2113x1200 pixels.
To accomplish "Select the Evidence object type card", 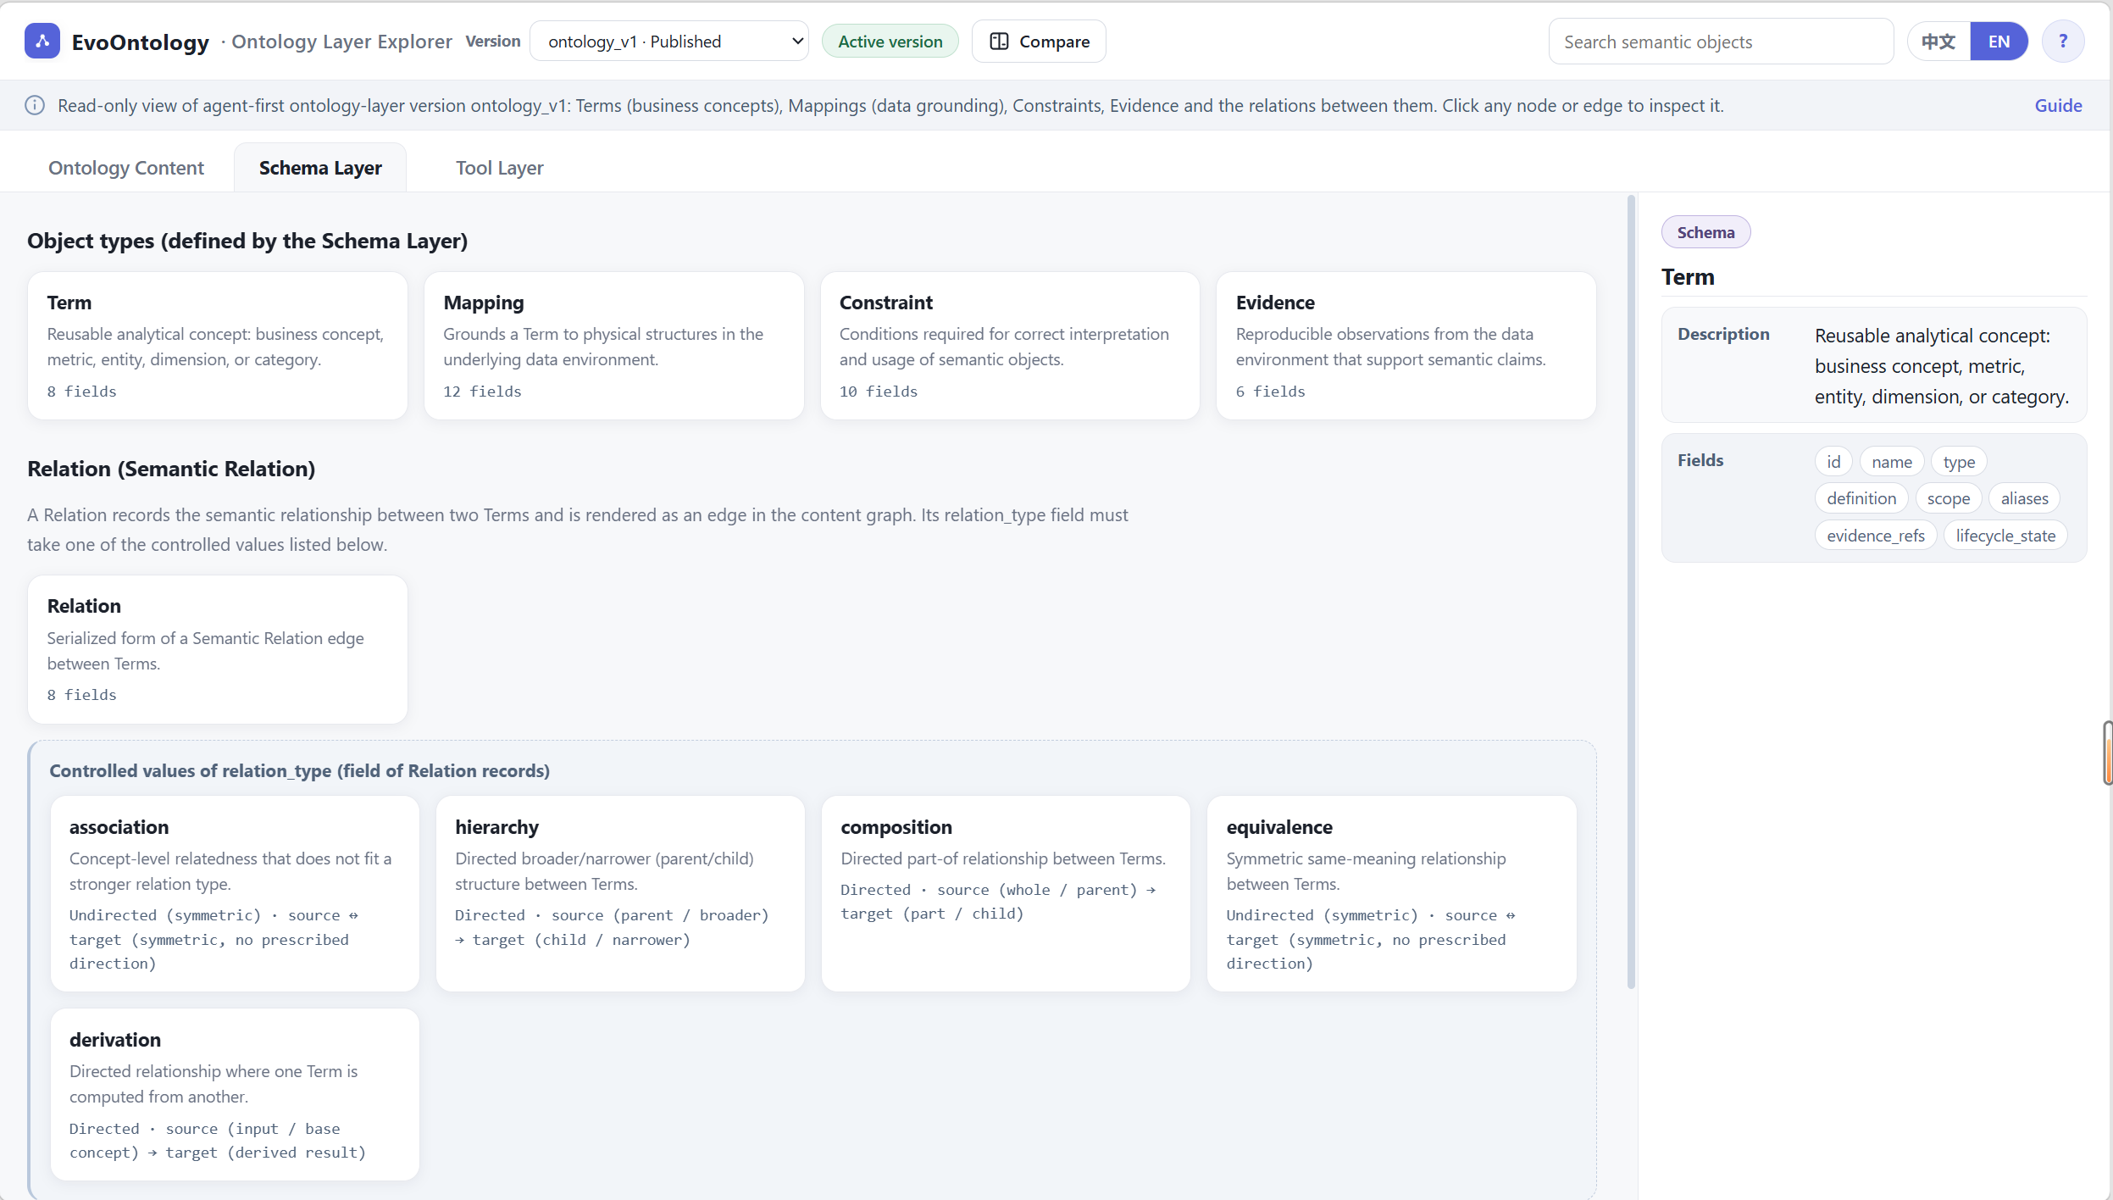I will click(1406, 346).
